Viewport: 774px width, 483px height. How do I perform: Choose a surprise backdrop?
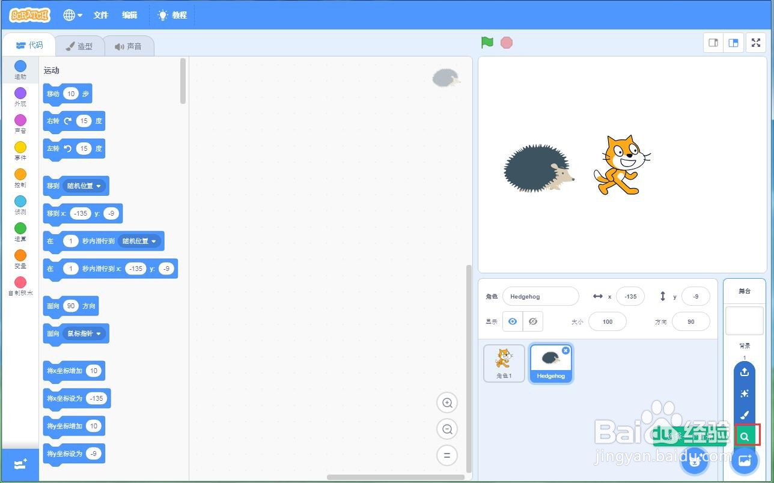[x=745, y=393]
